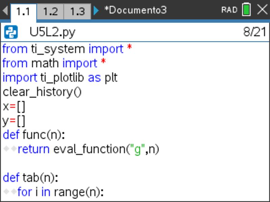Click the 'def func(n):' definition line
Screen dimensions: 270x202
[x=34, y=135]
